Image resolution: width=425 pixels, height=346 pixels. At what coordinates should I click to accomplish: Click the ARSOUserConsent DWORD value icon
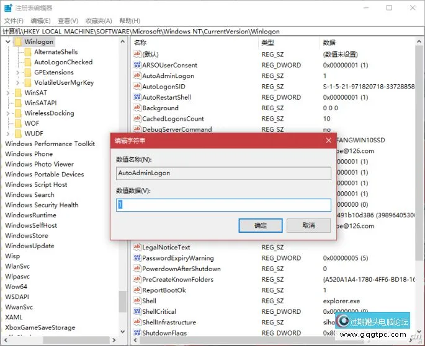[137, 66]
